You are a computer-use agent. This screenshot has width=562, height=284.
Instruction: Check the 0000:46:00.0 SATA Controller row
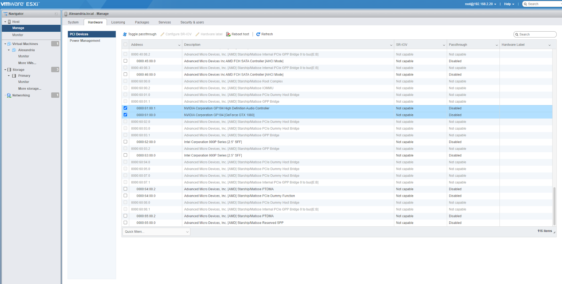pyautogui.click(x=125, y=75)
